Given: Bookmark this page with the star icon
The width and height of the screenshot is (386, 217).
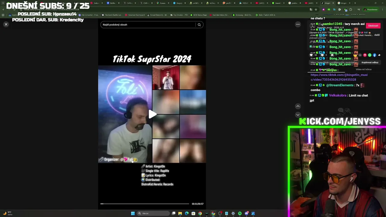Looking at the screenshot, I should click(x=316, y=10).
